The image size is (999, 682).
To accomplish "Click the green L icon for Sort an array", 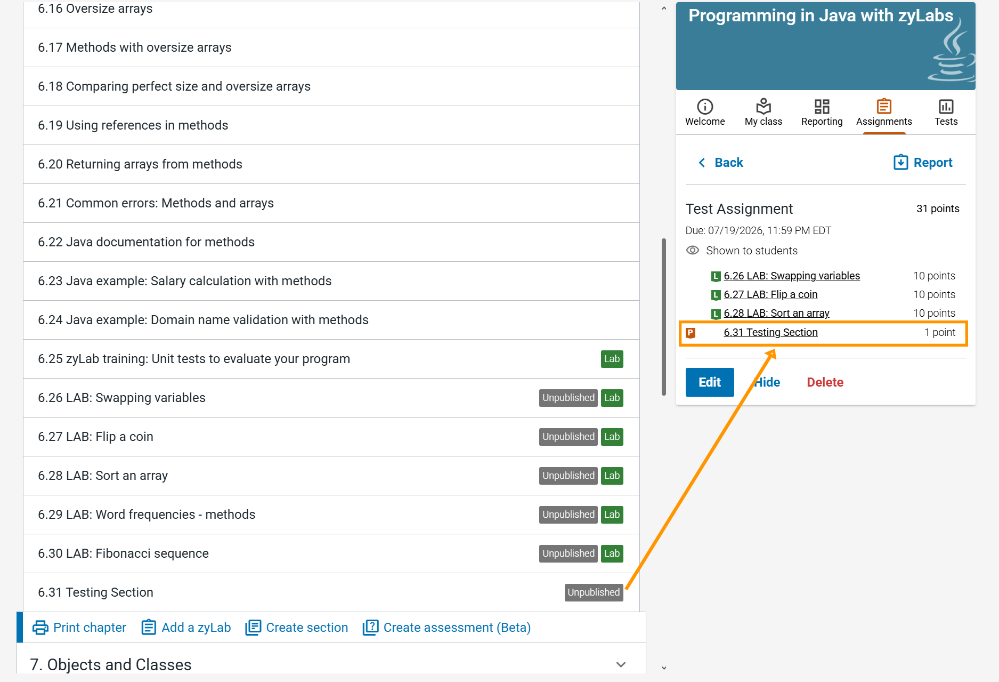I will 716,314.
